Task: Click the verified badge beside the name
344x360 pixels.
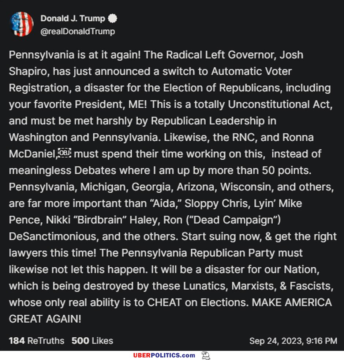Action: (x=112, y=18)
